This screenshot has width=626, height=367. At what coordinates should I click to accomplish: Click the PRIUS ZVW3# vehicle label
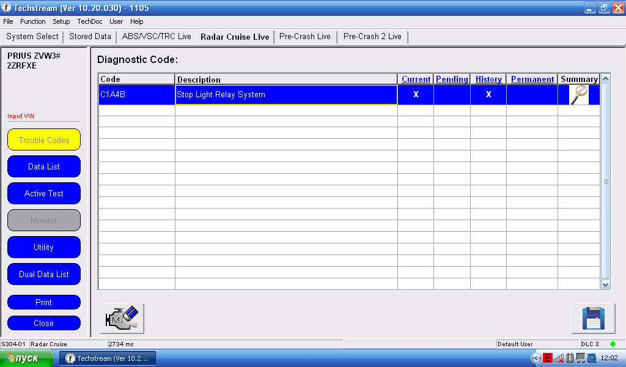click(x=34, y=56)
